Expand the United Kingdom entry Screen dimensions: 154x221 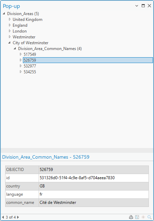point(10,19)
